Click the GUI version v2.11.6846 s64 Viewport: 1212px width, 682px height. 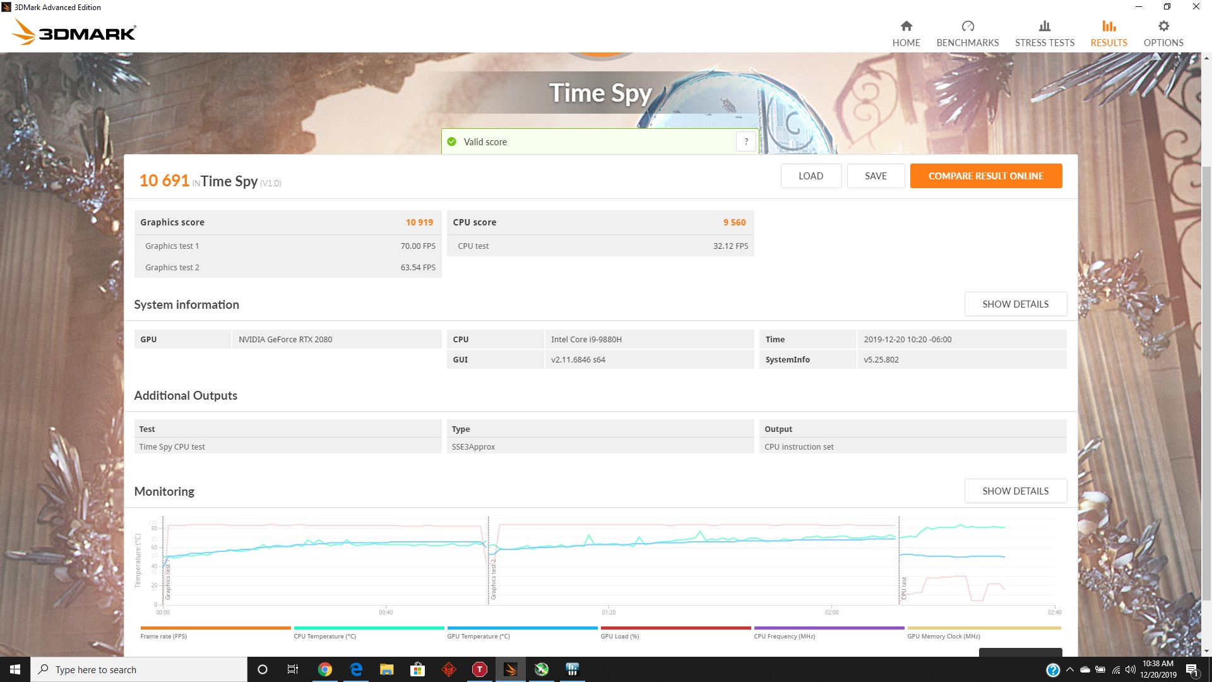pos(578,359)
